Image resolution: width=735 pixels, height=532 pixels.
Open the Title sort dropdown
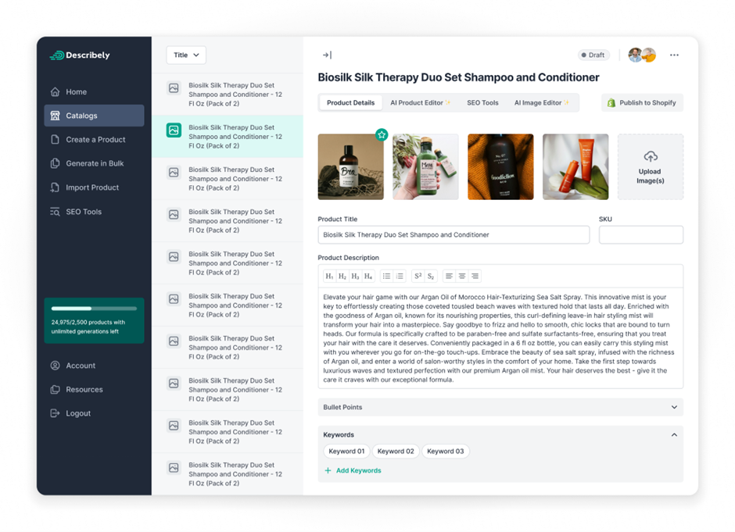point(186,55)
